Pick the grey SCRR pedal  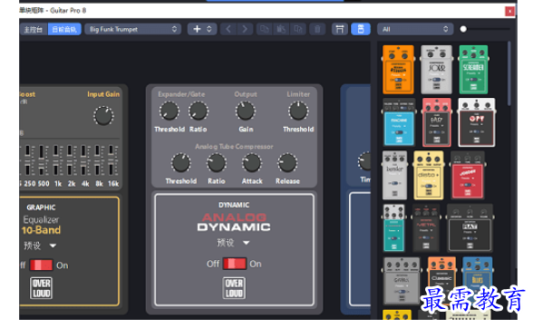pyautogui.click(x=437, y=70)
